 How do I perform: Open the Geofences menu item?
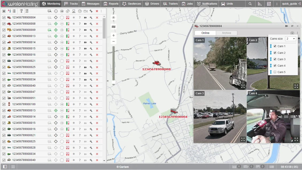point(131,4)
